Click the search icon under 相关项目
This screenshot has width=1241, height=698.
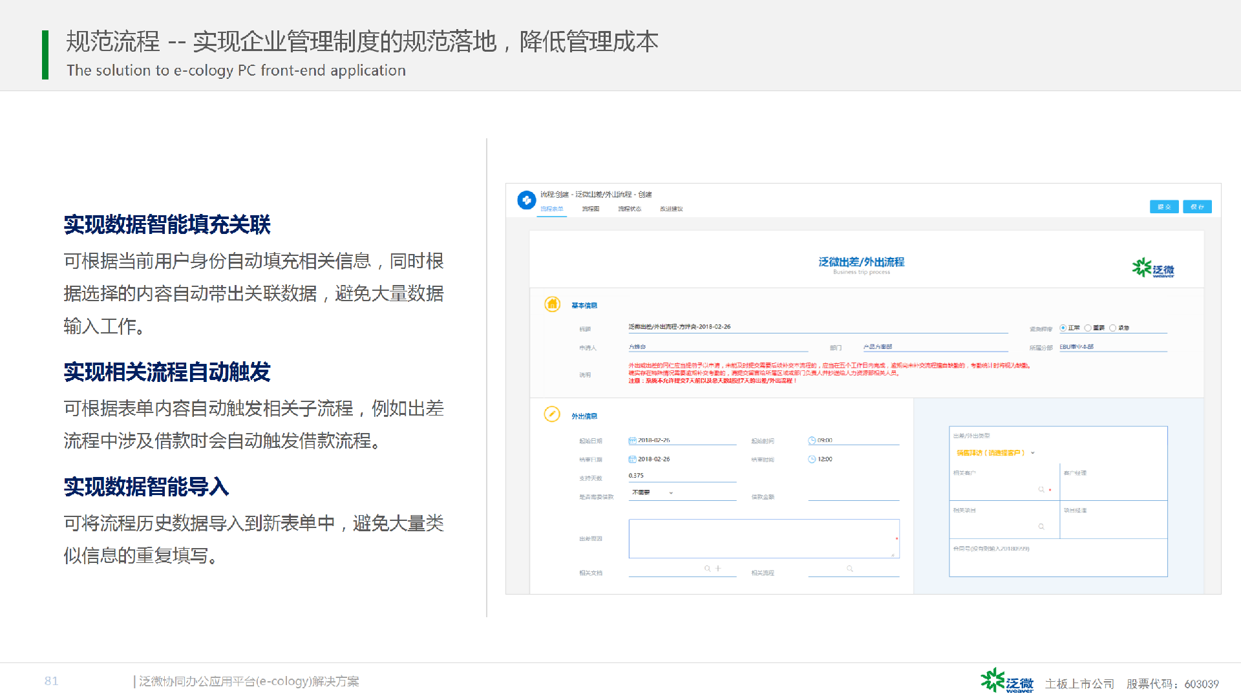(x=1041, y=527)
